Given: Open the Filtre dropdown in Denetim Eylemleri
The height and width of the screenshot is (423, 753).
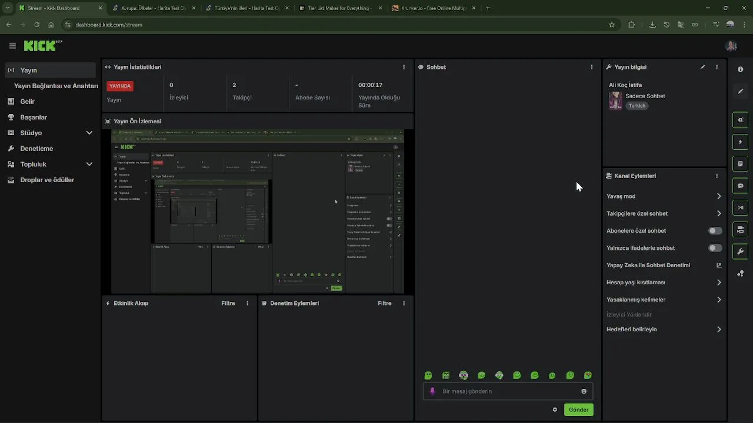Looking at the screenshot, I should tap(385, 303).
